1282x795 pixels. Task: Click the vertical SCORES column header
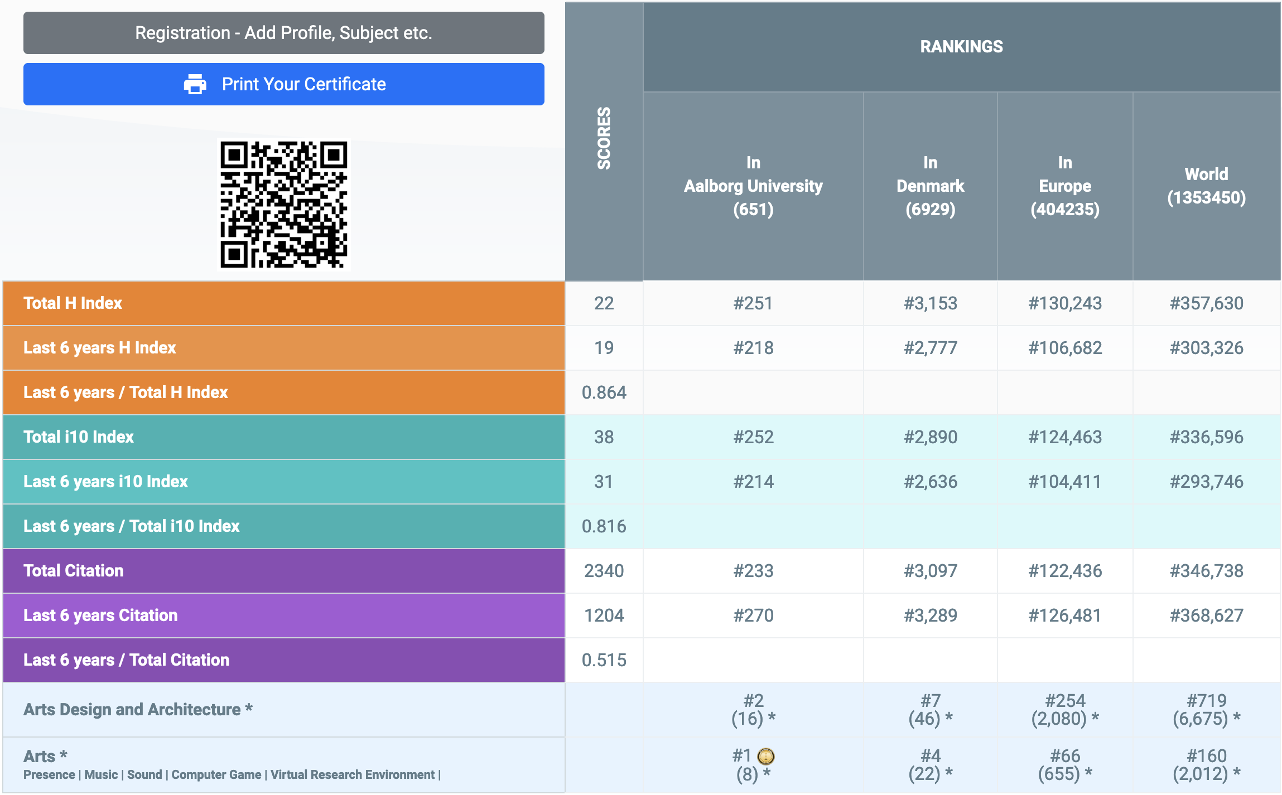coord(604,138)
